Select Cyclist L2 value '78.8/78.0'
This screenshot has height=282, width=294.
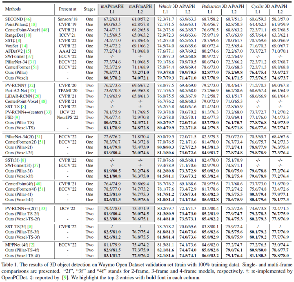click(280, 255)
